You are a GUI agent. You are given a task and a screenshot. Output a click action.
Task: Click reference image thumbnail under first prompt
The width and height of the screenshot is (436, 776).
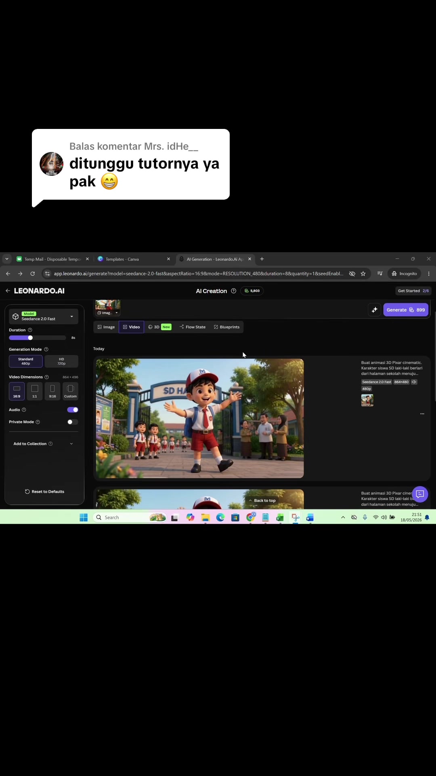pos(367,400)
